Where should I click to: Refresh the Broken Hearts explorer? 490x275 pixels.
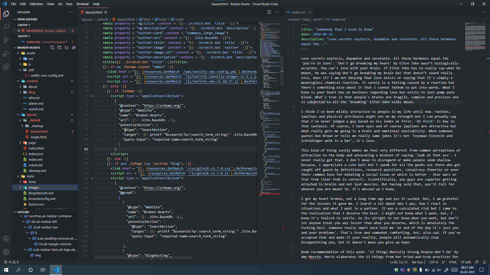[67, 48]
